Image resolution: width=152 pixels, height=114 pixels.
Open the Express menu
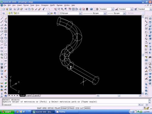coord(60,5)
